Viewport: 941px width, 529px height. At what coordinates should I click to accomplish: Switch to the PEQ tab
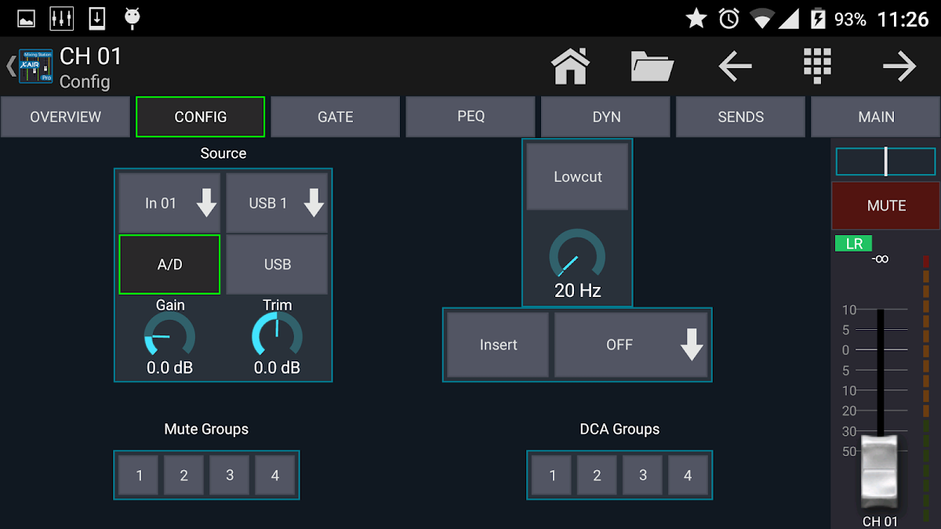470,117
